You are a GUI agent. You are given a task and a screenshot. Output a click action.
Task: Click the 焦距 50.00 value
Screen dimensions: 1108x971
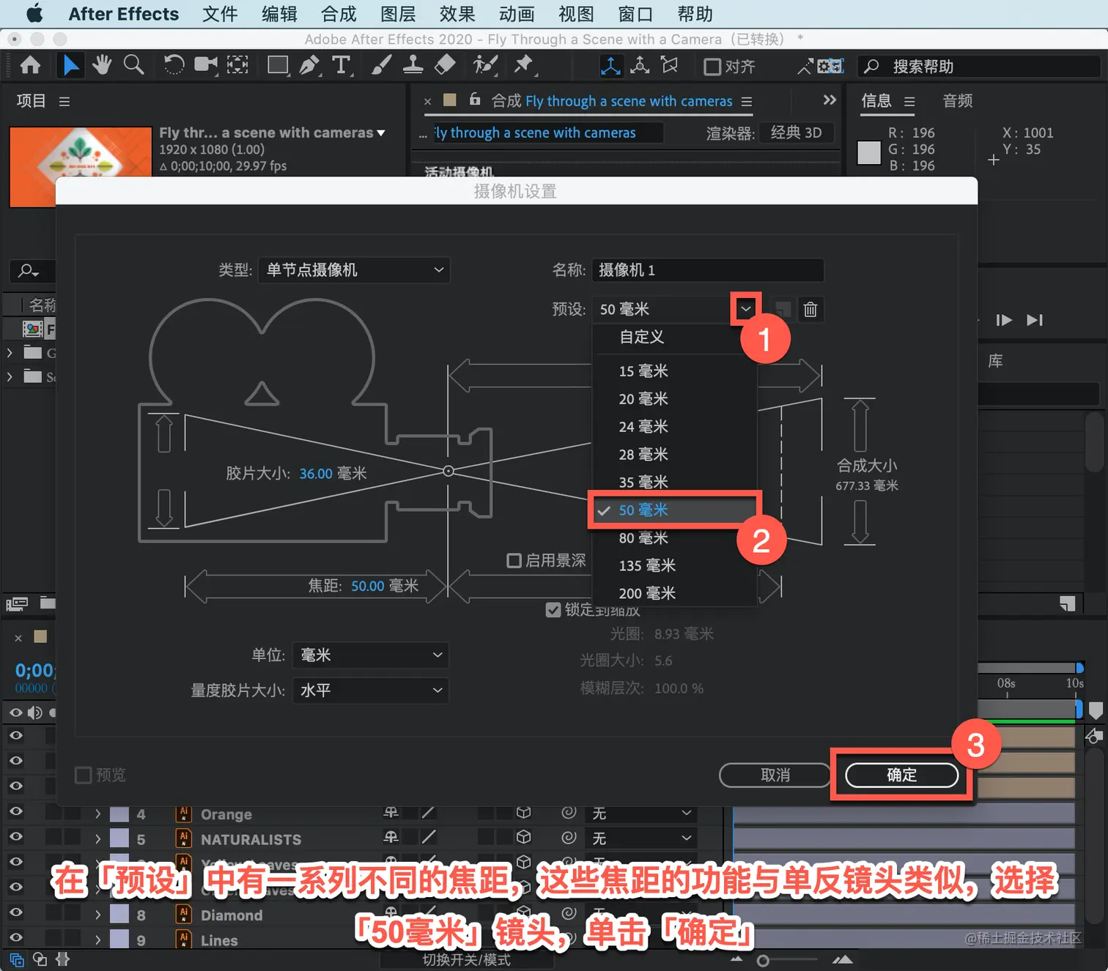368,586
